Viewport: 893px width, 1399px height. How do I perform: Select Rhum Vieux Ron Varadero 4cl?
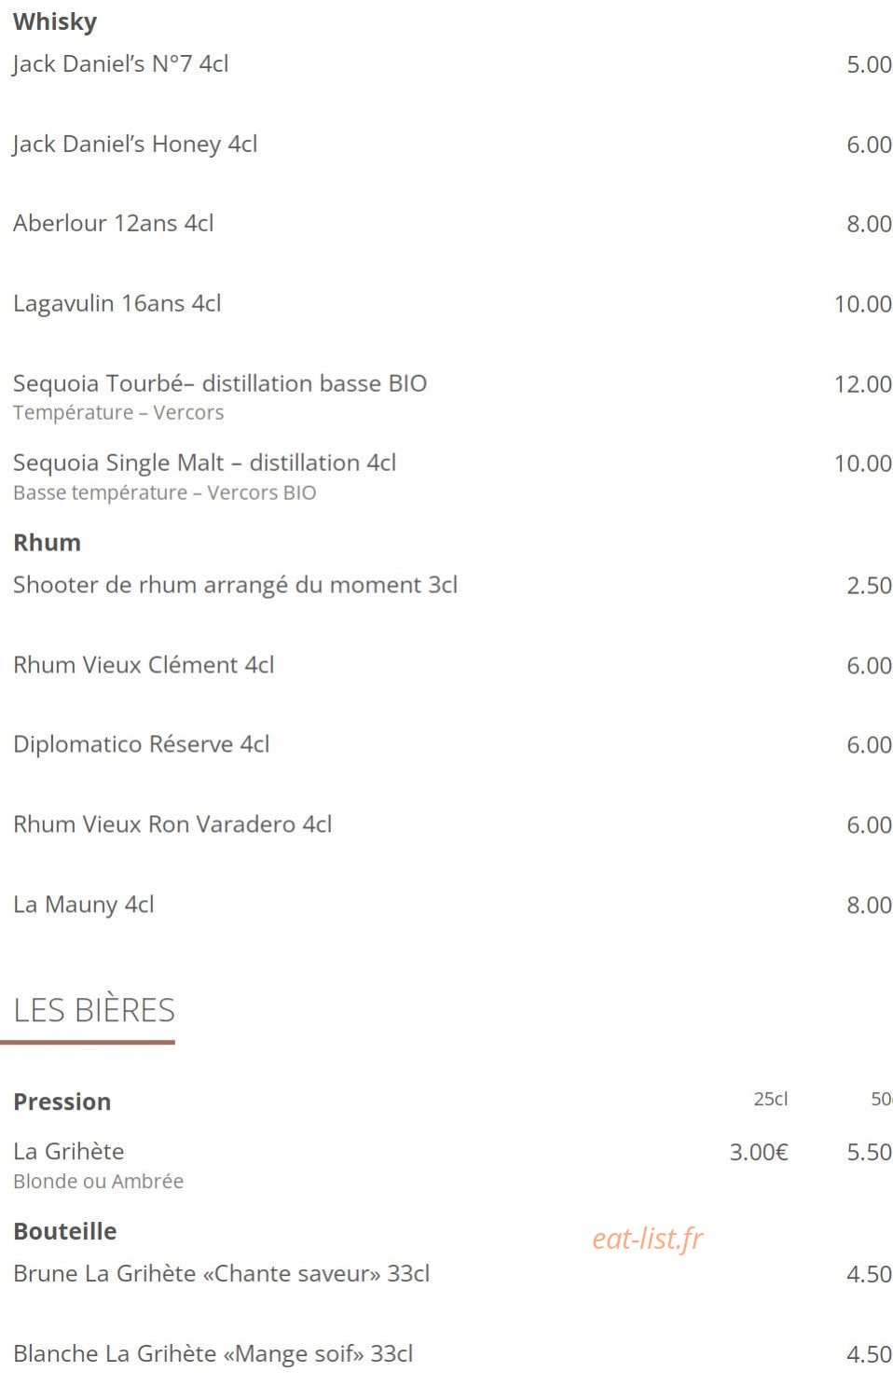tap(172, 824)
